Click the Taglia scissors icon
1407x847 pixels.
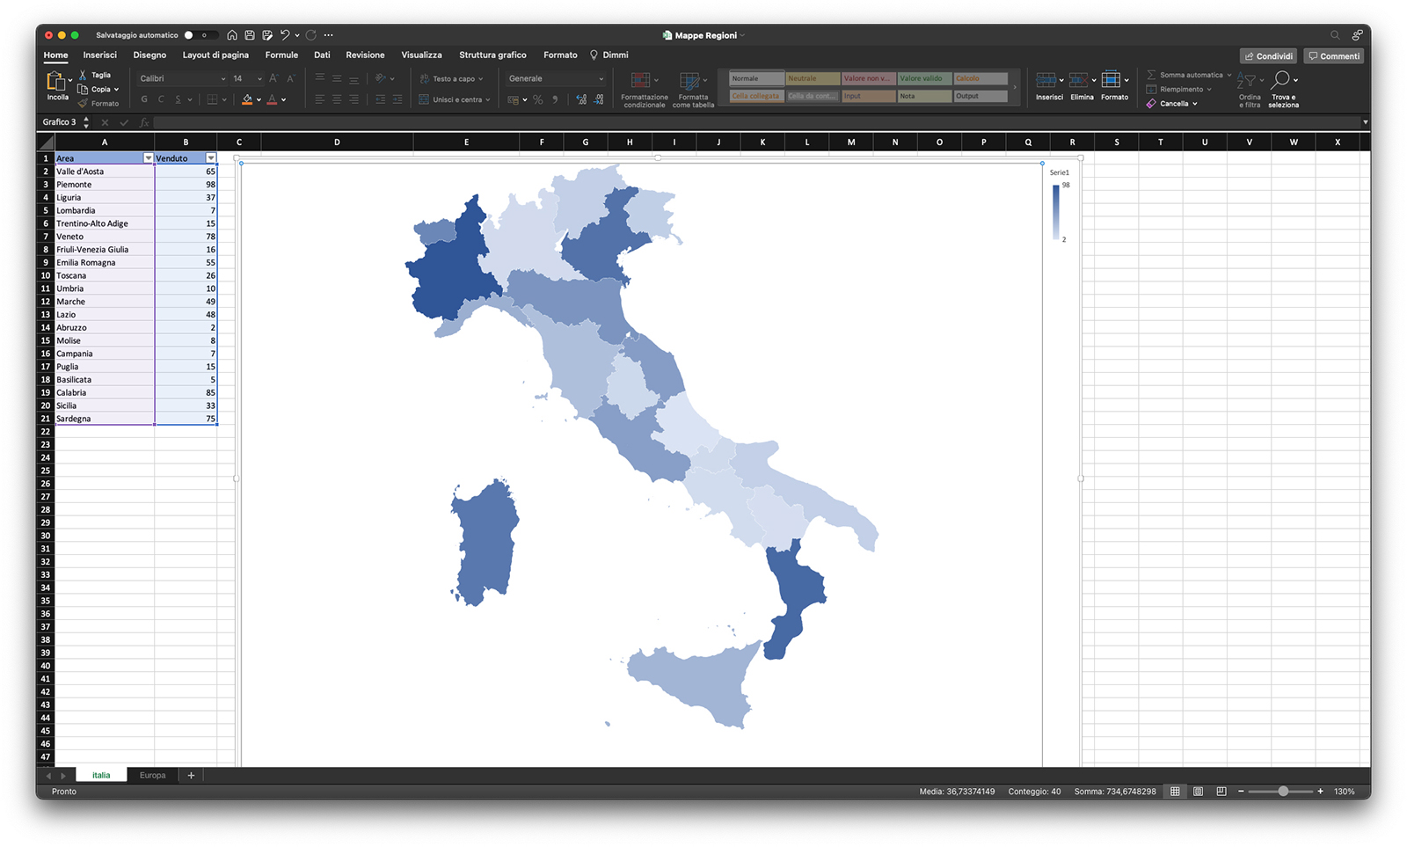(83, 75)
